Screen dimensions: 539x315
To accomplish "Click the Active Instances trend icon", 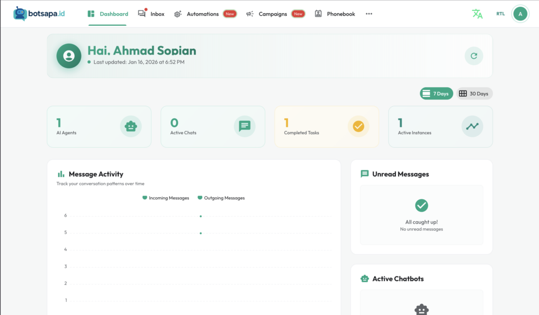I will pos(472,126).
